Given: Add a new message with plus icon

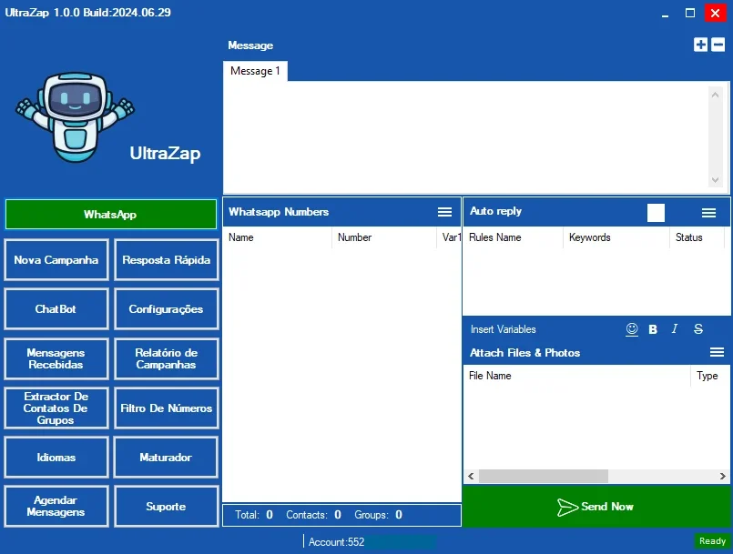Looking at the screenshot, I should pyautogui.click(x=700, y=45).
